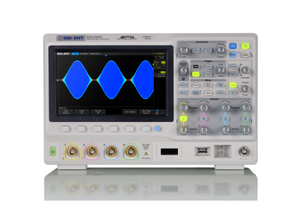Viewport: 306px width, 204px height.
Task: Push the green power button
Action: click(x=53, y=151)
